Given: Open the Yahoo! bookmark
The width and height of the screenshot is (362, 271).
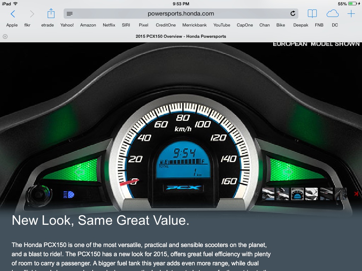Looking at the screenshot, I should coord(67,25).
